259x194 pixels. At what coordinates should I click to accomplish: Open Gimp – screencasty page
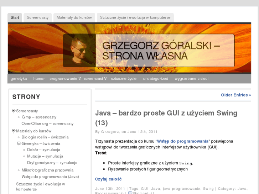(39, 117)
